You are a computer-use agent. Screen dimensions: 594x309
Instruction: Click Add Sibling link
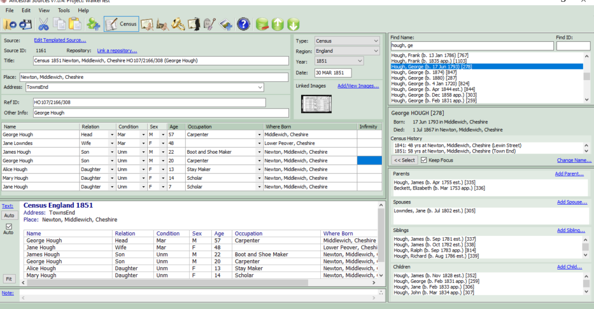coord(571,230)
